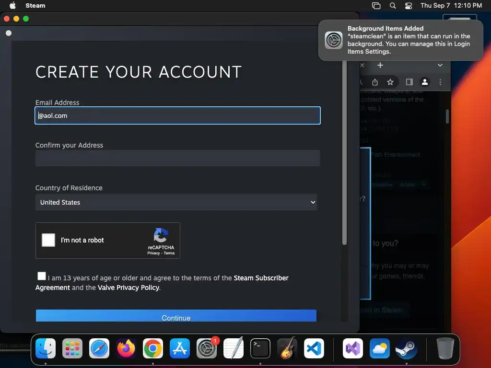Click the Steam icon in dock
Image resolution: width=491 pixels, height=368 pixels.
point(407,348)
